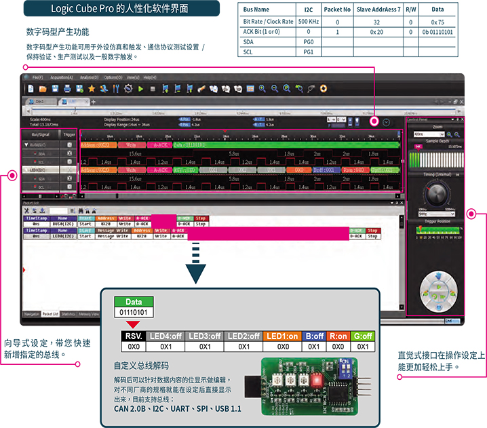Image resolution: width=487 pixels, height=428 pixels.
Task: Toggle trigger box for first SCL row
Action: coord(69,161)
